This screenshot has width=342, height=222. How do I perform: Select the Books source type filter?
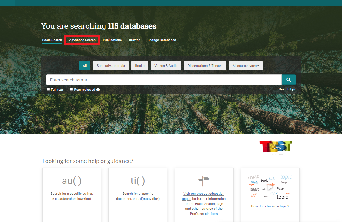(x=139, y=65)
